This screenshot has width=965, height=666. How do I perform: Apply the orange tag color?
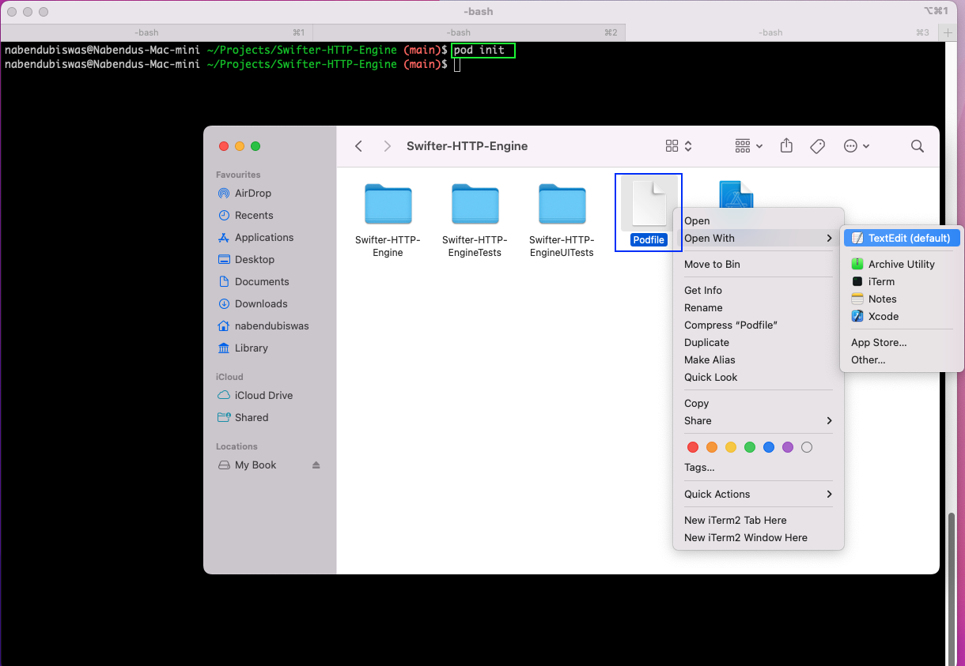[712, 447]
